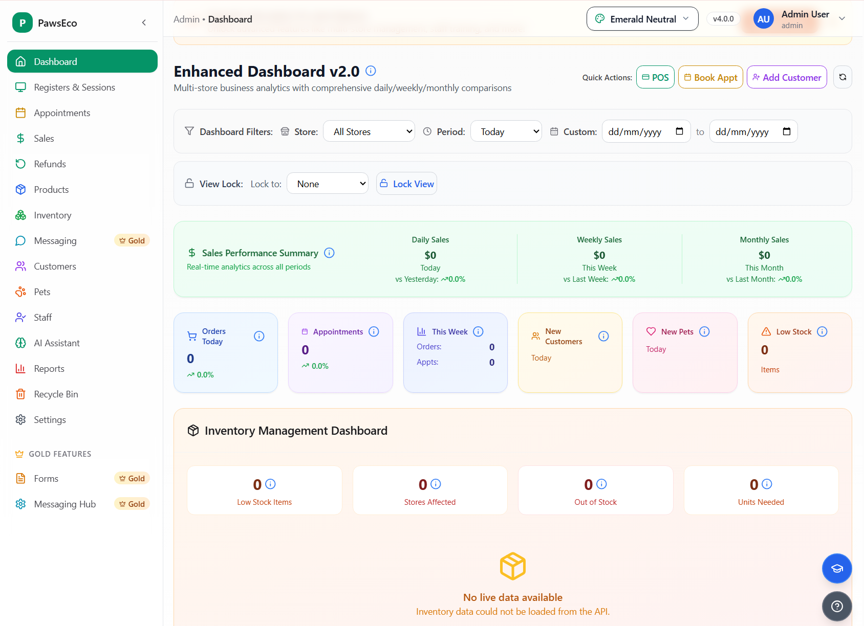864x626 pixels.
Task: Refresh the dashboard with the reload icon
Action: click(x=842, y=77)
